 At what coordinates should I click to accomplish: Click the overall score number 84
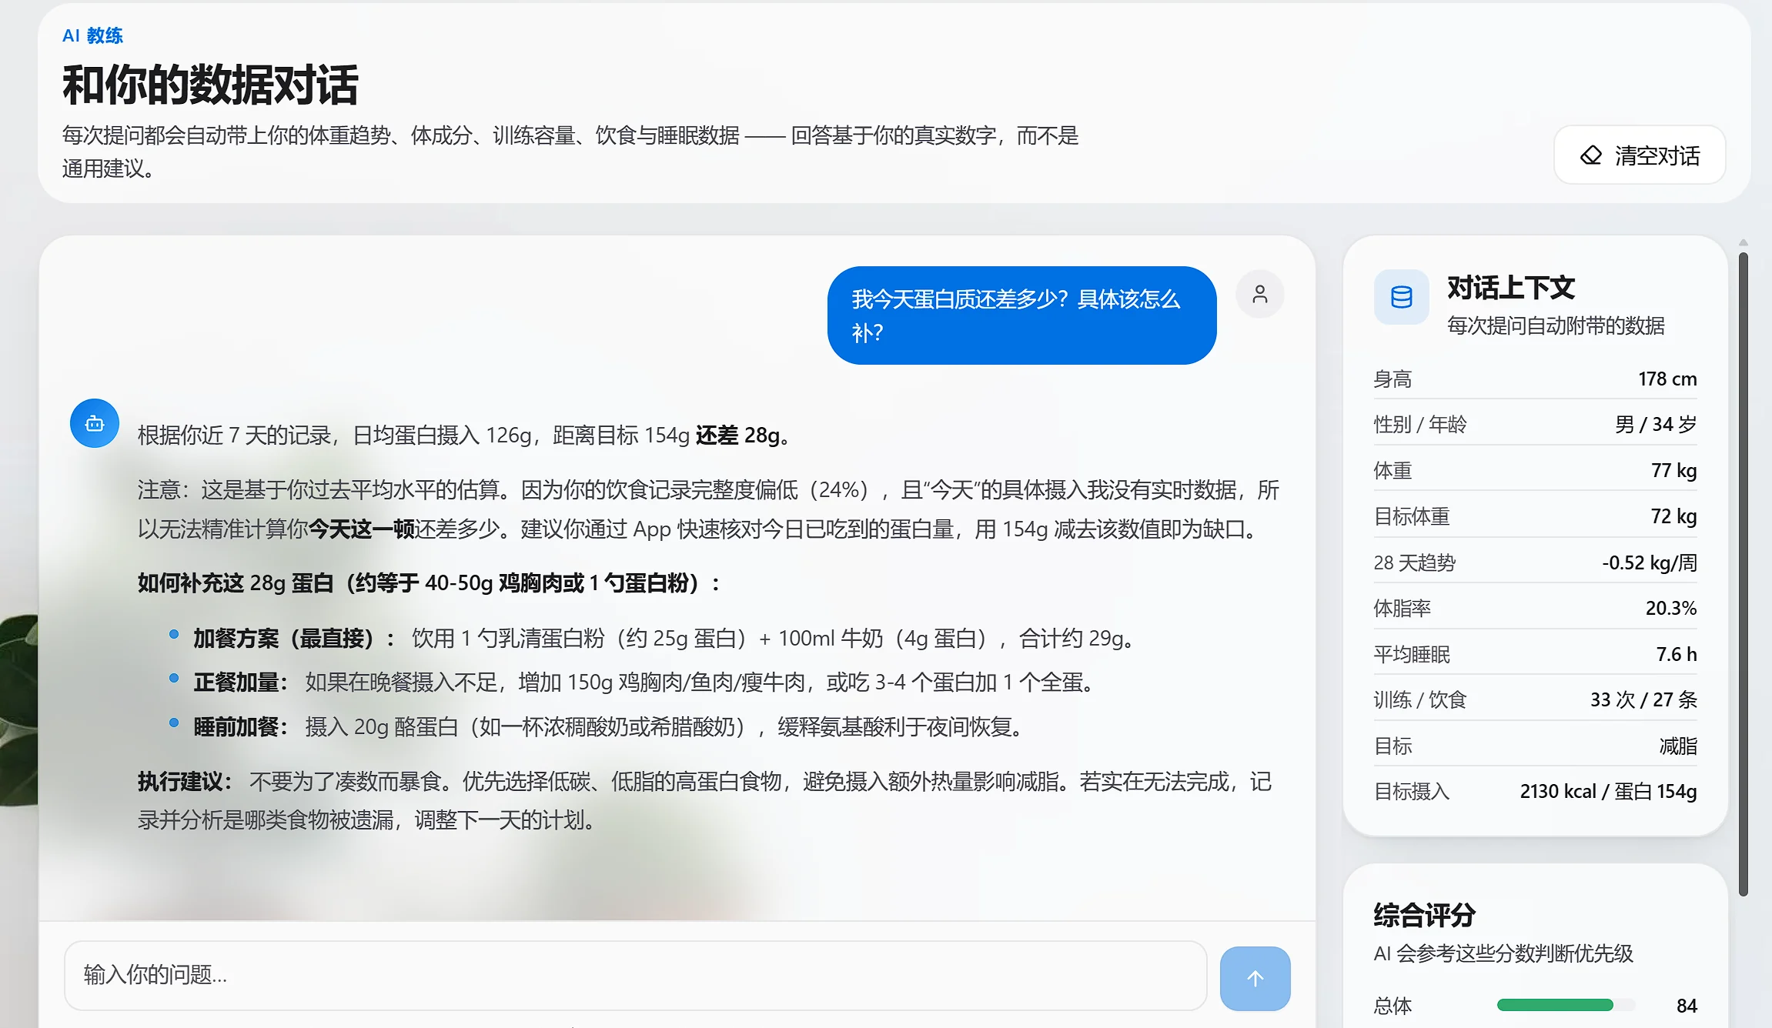(1687, 1005)
